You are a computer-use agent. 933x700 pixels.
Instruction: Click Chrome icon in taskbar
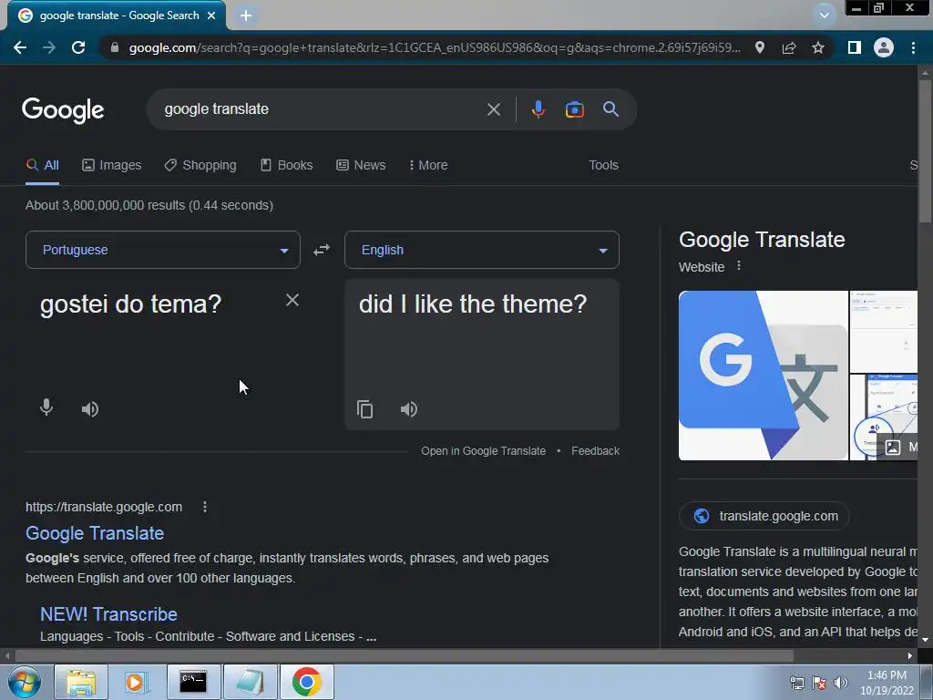pos(306,682)
